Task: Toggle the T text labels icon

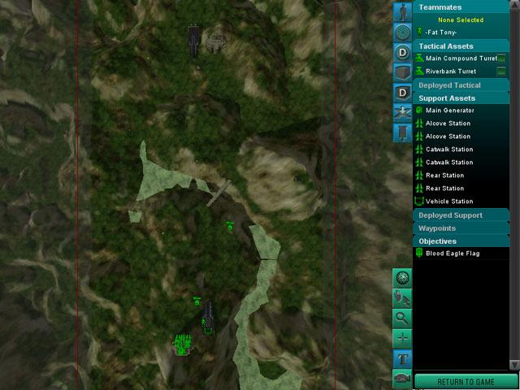Action: (x=402, y=359)
